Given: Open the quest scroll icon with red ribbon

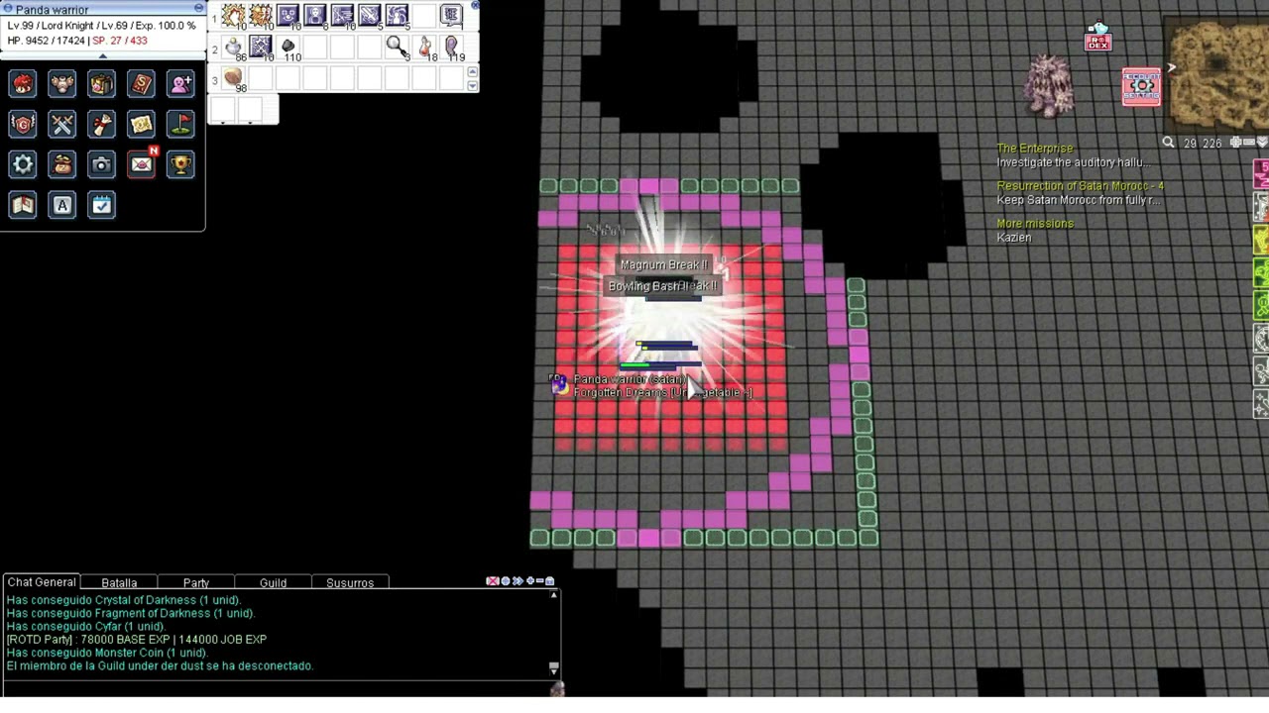Looking at the screenshot, I should (x=102, y=124).
